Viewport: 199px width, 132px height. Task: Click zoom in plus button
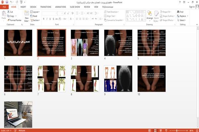pyautogui.click(x=187, y=130)
